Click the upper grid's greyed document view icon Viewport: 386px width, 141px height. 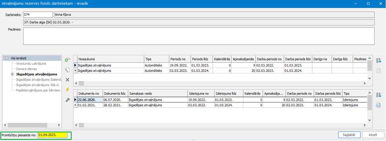pos(378,70)
